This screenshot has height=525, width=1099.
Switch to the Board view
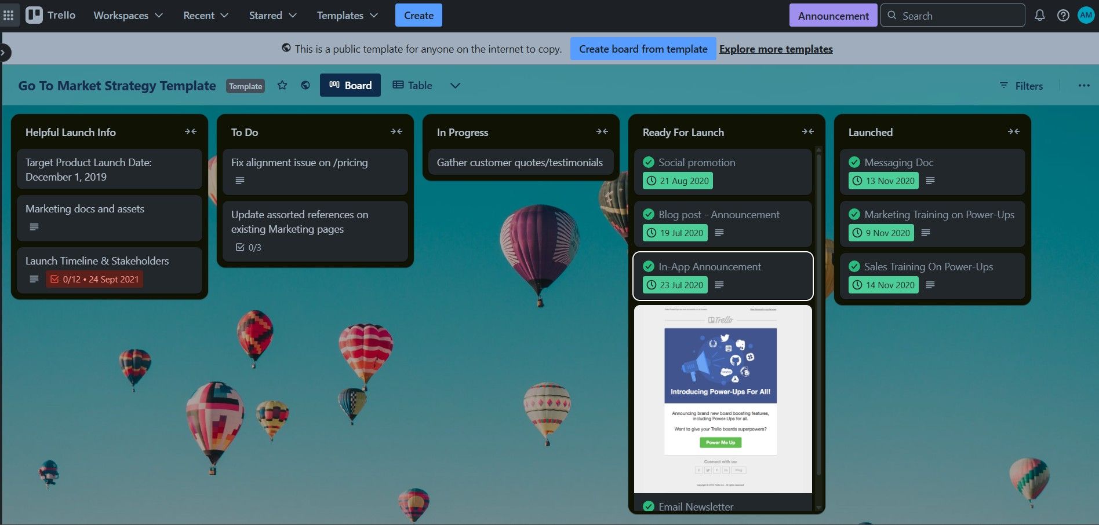click(x=350, y=85)
